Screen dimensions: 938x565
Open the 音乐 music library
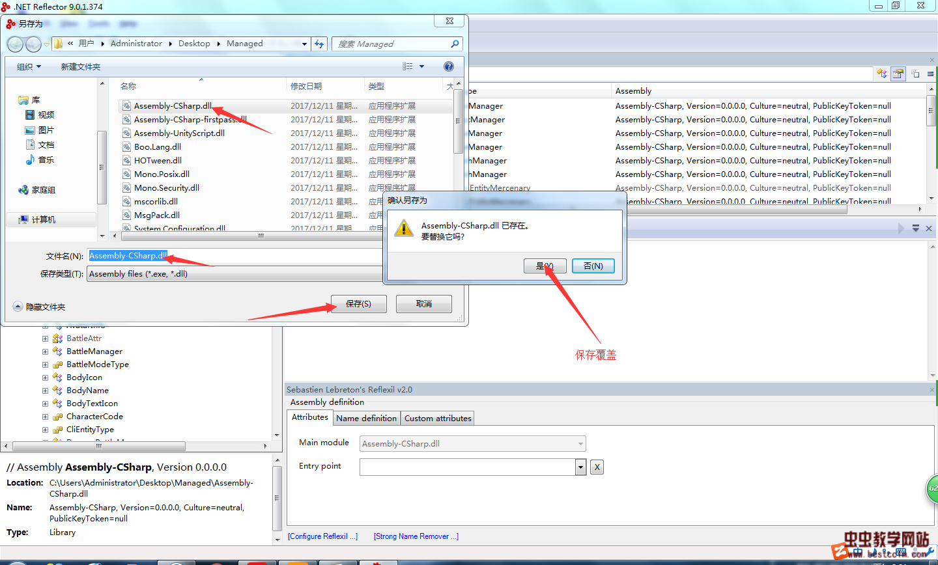tap(40, 160)
